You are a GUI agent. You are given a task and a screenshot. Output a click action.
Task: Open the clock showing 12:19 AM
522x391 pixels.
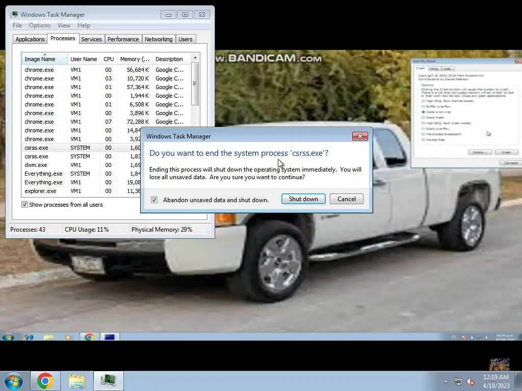(x=495, y=381)
